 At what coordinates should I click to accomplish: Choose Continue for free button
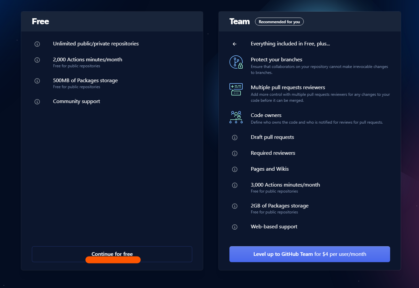(112, 254)
